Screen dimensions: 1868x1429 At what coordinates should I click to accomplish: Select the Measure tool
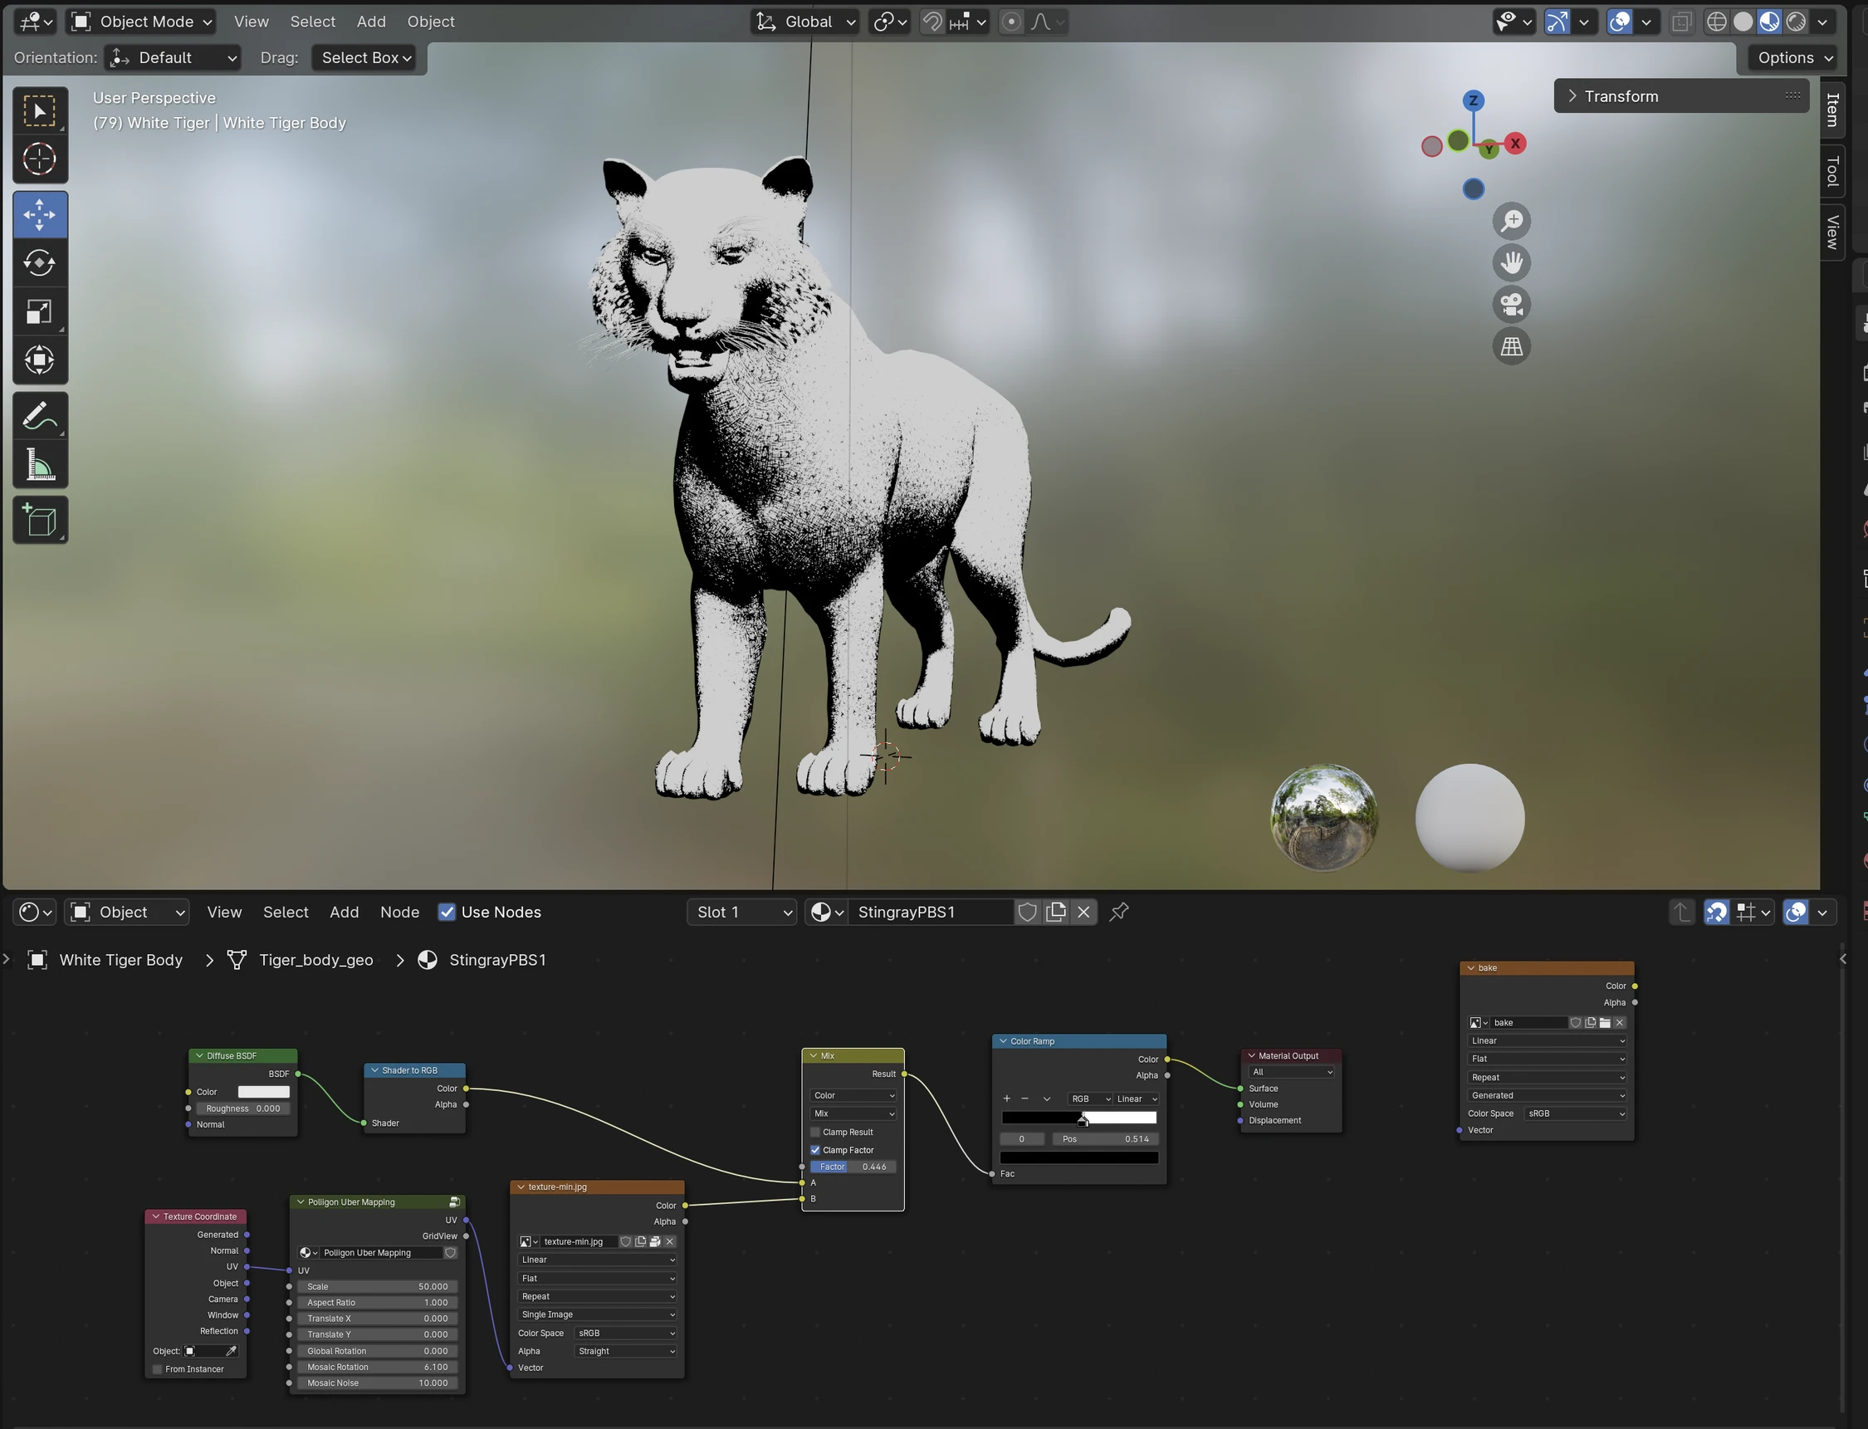click(39, 465)
